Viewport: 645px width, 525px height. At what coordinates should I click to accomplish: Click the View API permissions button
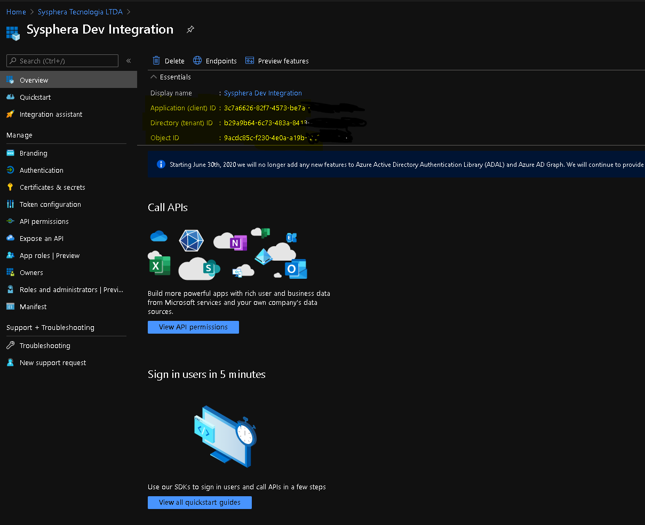pos(193,327)
